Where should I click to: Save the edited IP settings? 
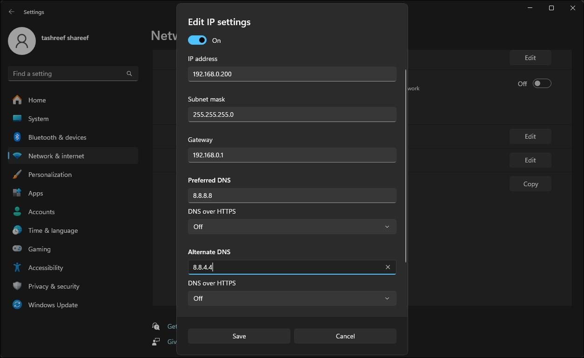pos(239,336)
